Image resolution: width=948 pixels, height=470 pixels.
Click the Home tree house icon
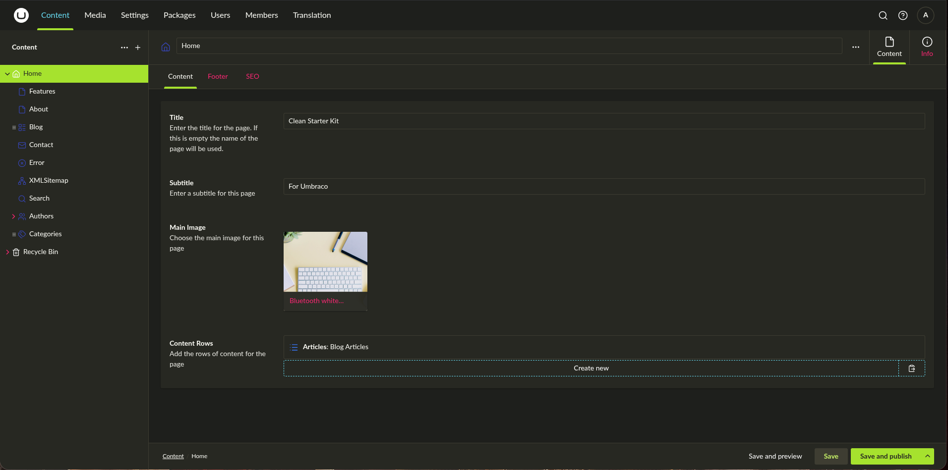pyautogui.click(x=16, y=74)
